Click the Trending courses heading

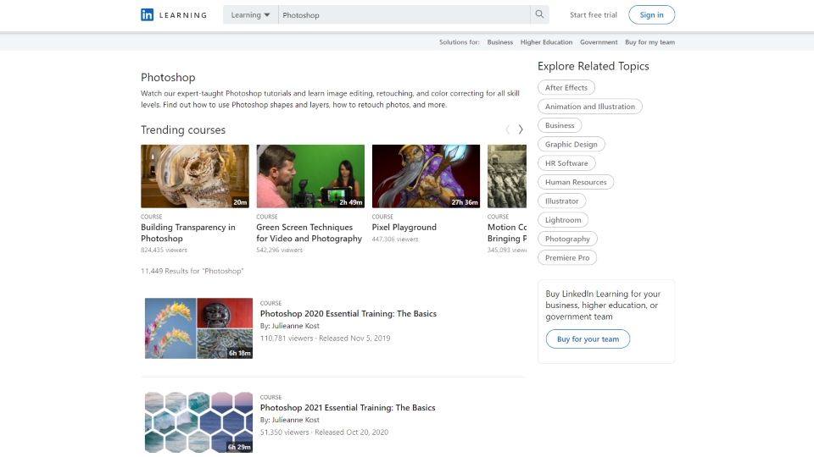pyautogui.click(x=183, y=129)
